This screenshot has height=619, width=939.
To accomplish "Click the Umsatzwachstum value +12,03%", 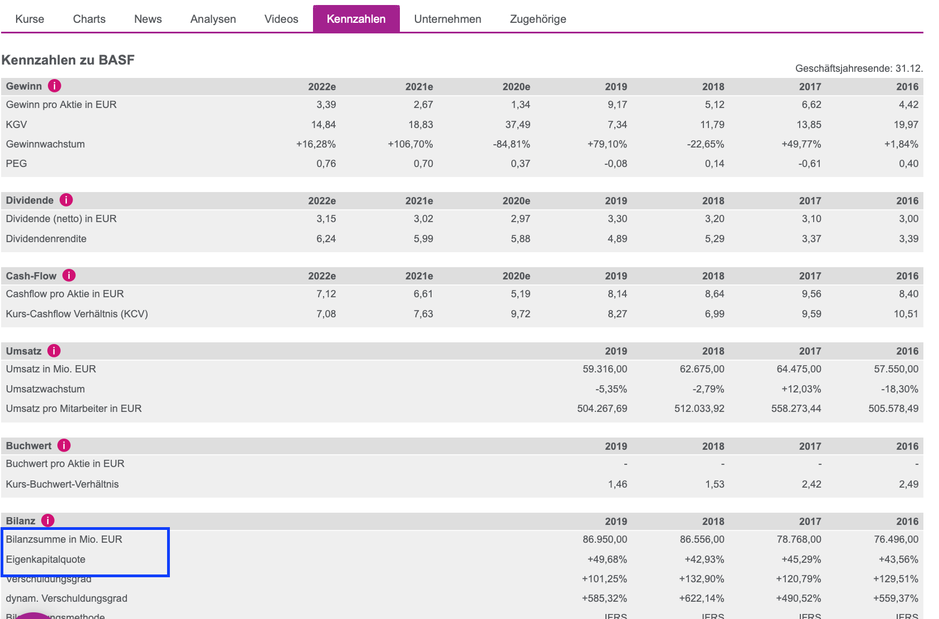I will click(x=801, y=389).
